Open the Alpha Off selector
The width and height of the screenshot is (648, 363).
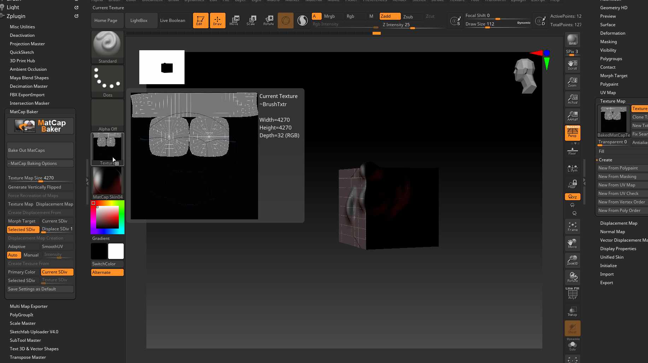(x=107, y=115)
